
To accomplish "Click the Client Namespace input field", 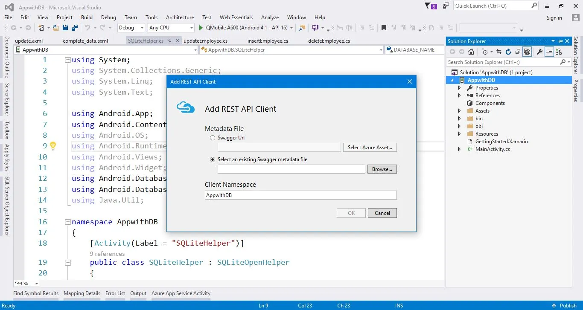I will click(x=301, y=195).
